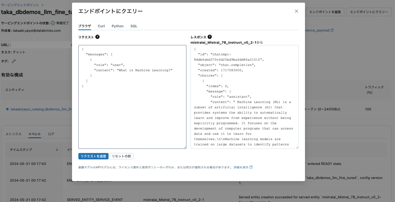Click the mistralai_Mistral_7B_Instruct_v0_2-1 table cell
The image size is (395, 202).
click(174, 200)
